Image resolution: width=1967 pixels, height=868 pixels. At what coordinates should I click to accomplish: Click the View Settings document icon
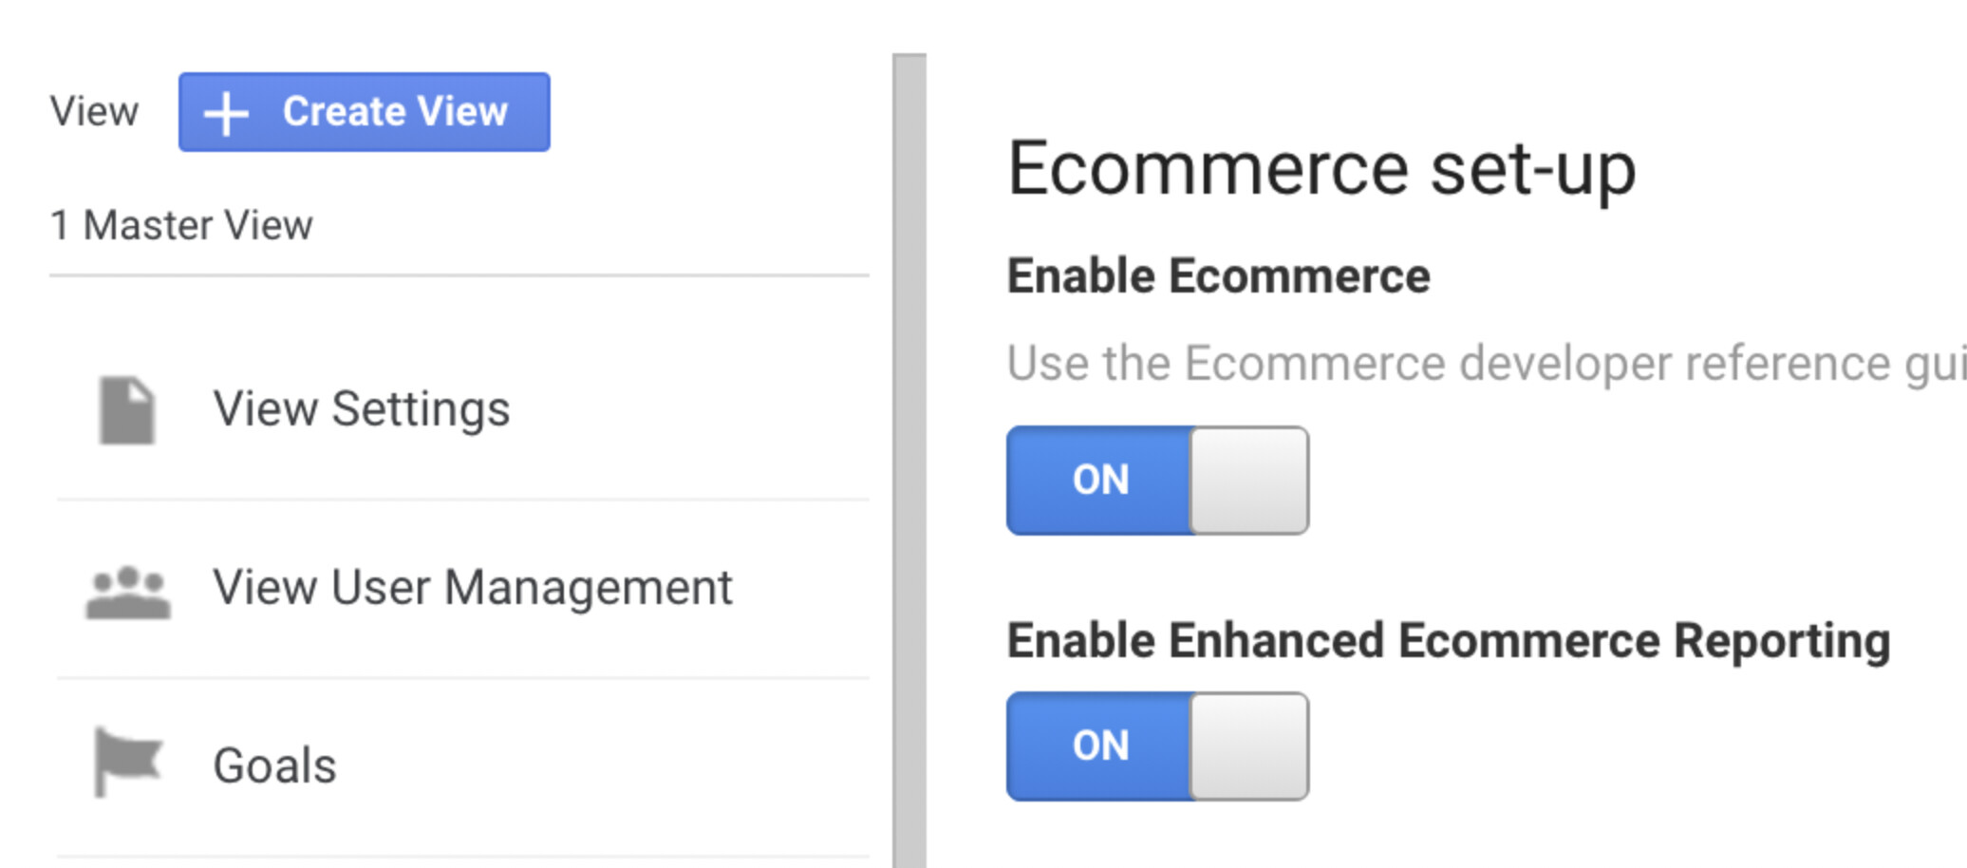click(127, 410)
